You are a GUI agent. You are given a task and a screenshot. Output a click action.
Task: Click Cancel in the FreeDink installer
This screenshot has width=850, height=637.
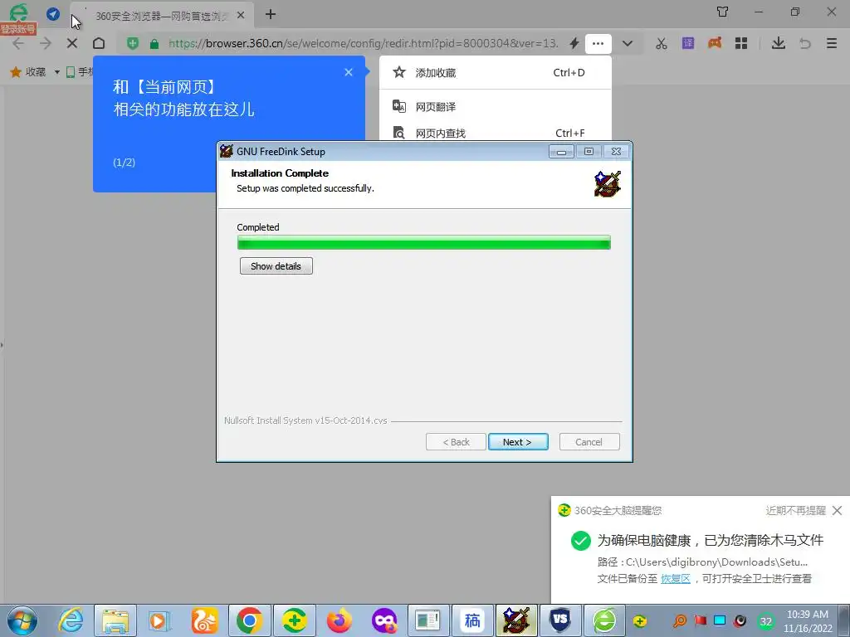point(589,442)
